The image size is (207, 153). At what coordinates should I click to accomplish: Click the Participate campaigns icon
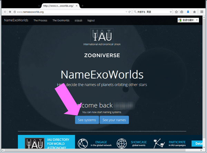(159, 143)
